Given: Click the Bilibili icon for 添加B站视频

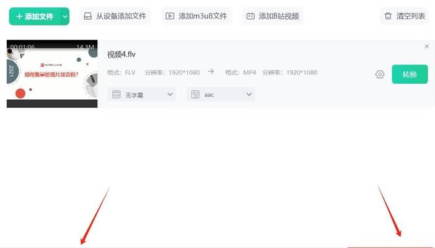Looking at the screenshot, I should click(x=250, y=16).
